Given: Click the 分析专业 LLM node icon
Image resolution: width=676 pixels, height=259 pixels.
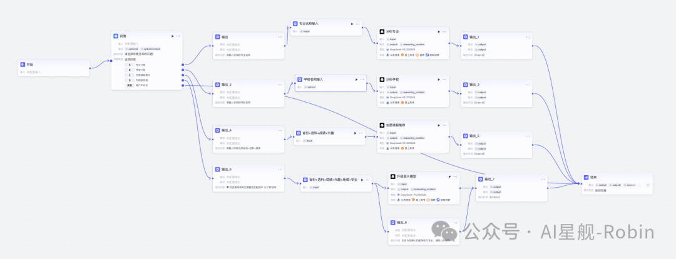Looking at the screenshot, I should coord(382,31).
